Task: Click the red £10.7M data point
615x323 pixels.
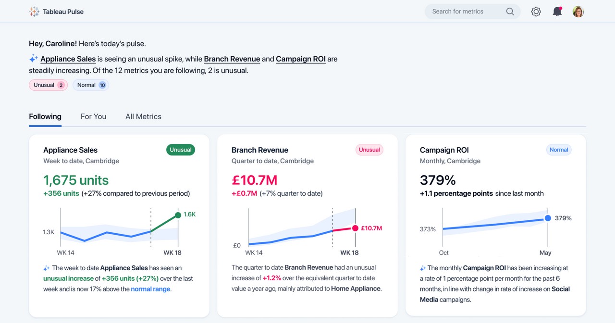Action: point(355,228)
